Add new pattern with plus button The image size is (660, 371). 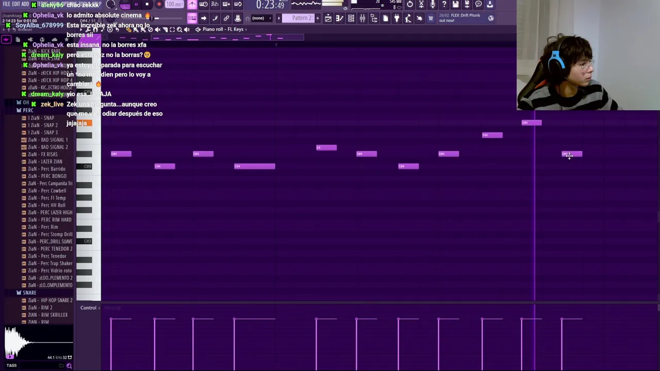318,19
